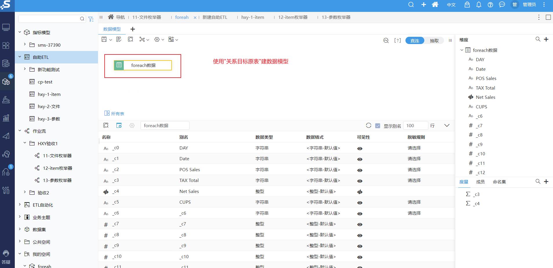The image size is (553, 268).
Task: Open the notification bell
Action: click(x=479, y=5)
